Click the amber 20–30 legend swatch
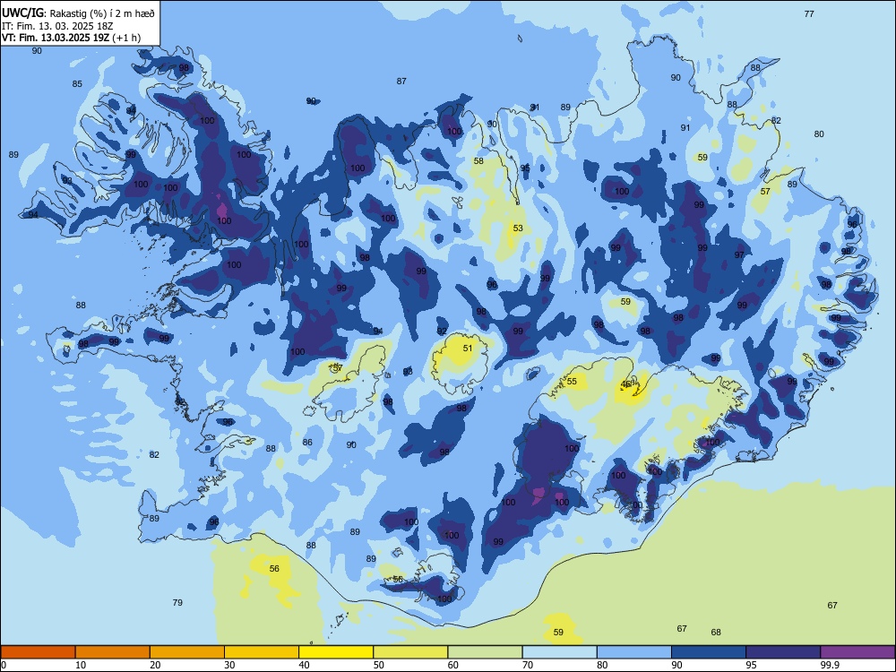The height and width of the screenshot is (672, 896). coord(187,652)
